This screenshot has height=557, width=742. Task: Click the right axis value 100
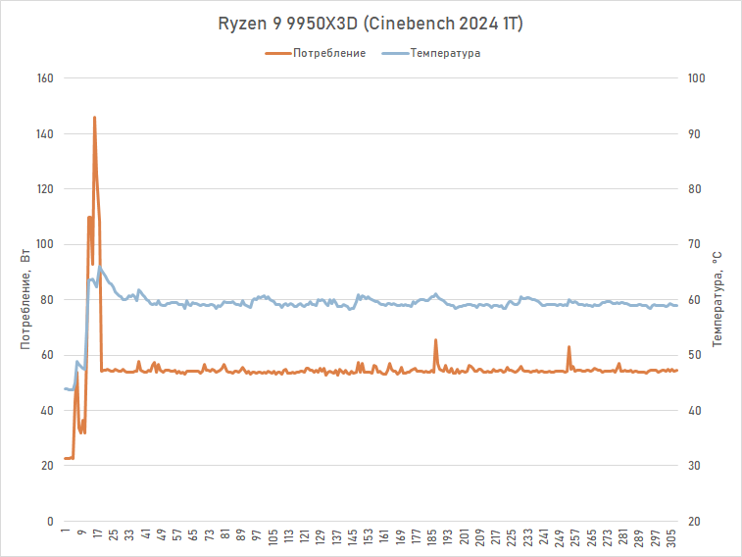pos(697,78)
